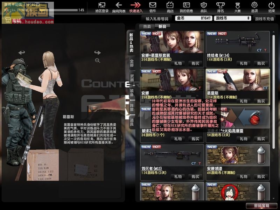Select the 葛雷斯 character item image
The width and height of the screenshot is (280, 210).
click(x=238, y=80)
